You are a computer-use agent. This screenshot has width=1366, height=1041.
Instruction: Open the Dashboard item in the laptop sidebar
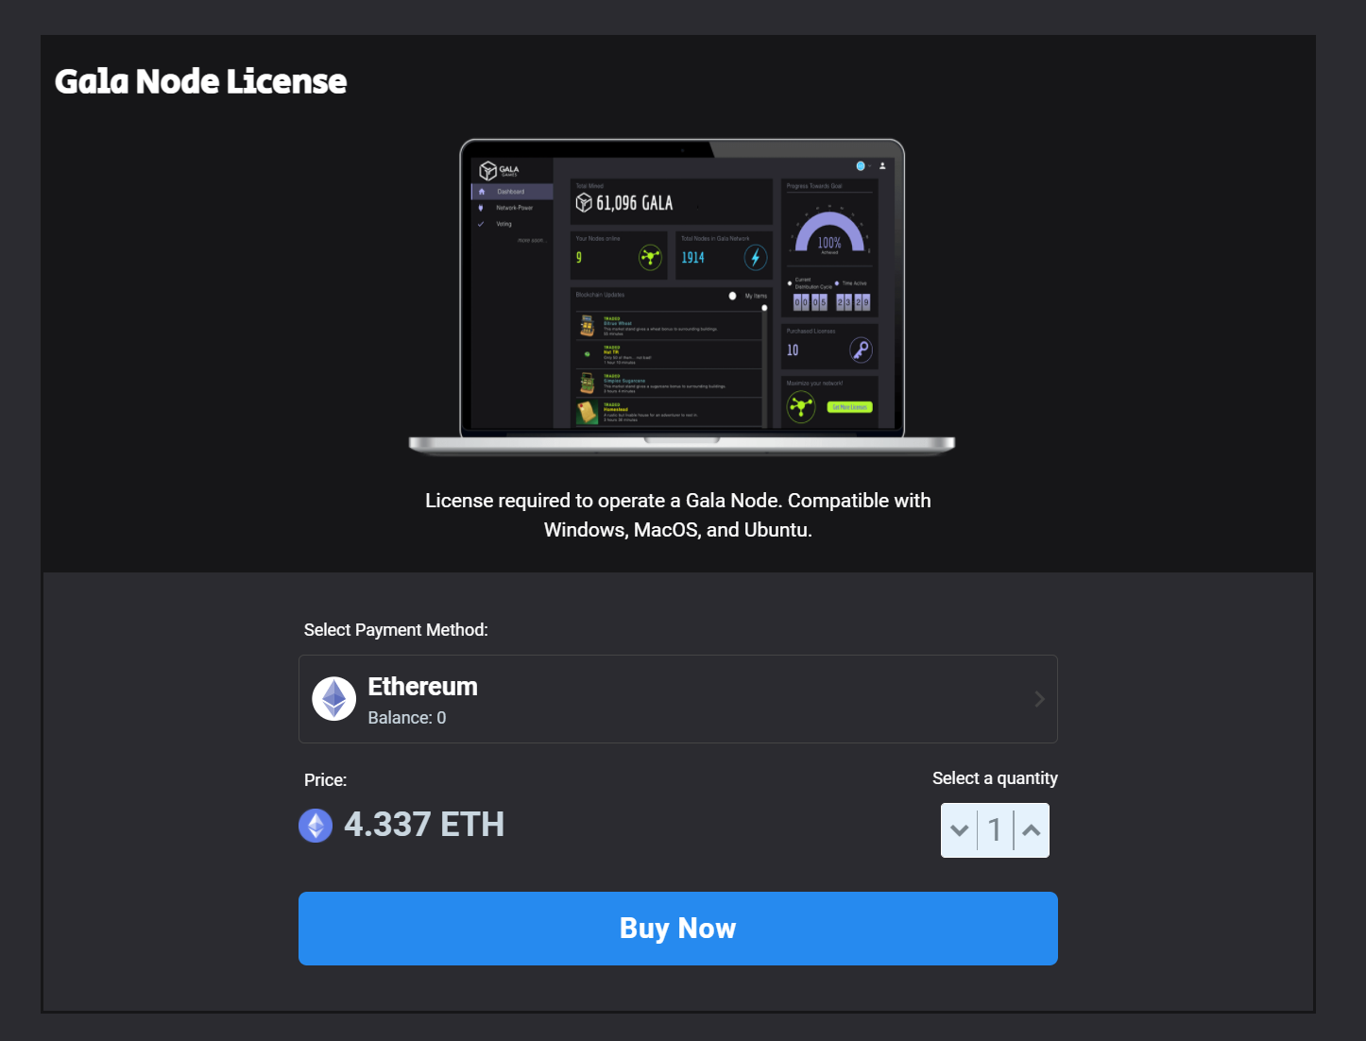tap(512, 192)
